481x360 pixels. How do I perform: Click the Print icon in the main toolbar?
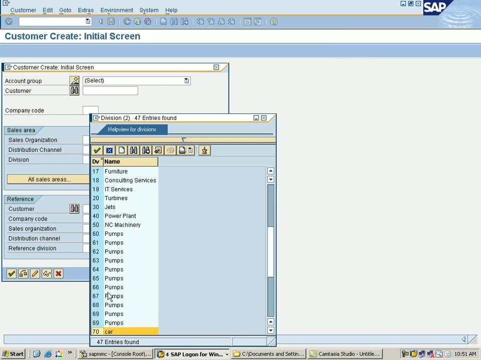point(163,21)
